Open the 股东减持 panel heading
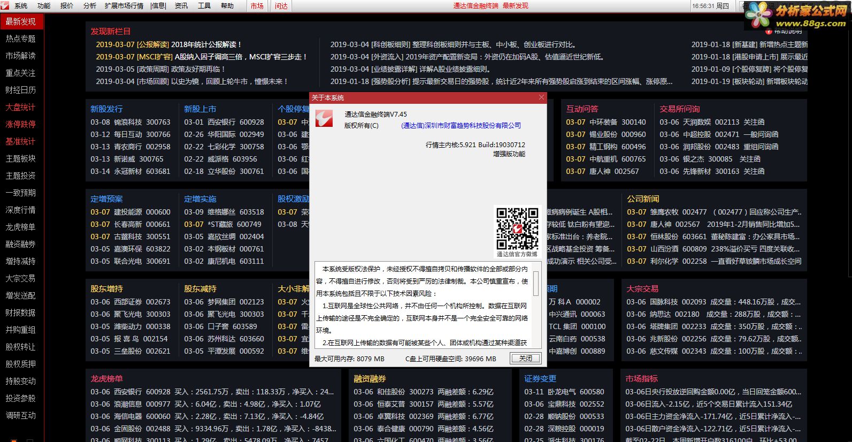Viewport: 852px width, 442px height. [200, 288]
